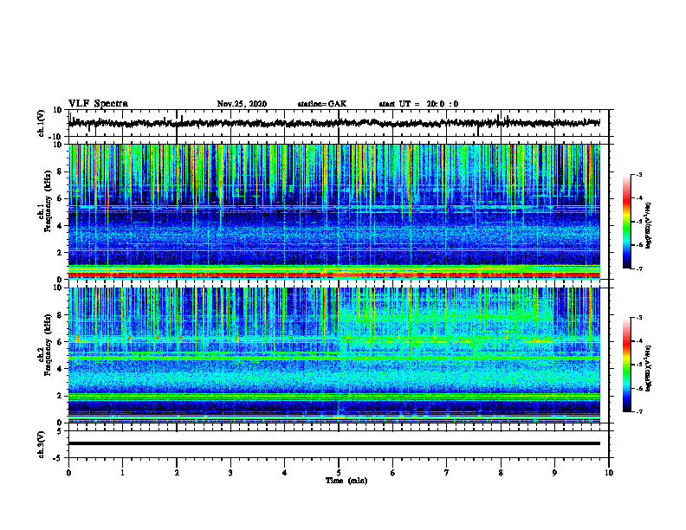This screenshot has height=530, width=686.
Task: Click the "8" tick label on time axis
Action: pos(501,473)
